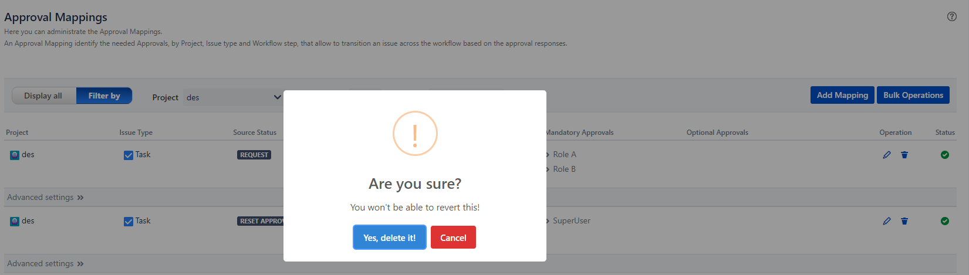The height and width of the screenshot is (275, 969).
Task: Click the Task issue type icon in second row
Action: point(129,221)
